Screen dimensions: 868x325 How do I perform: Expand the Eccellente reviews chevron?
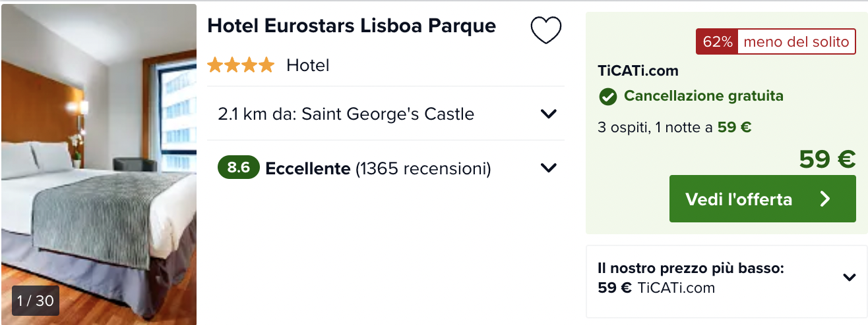tap(549, 168)
